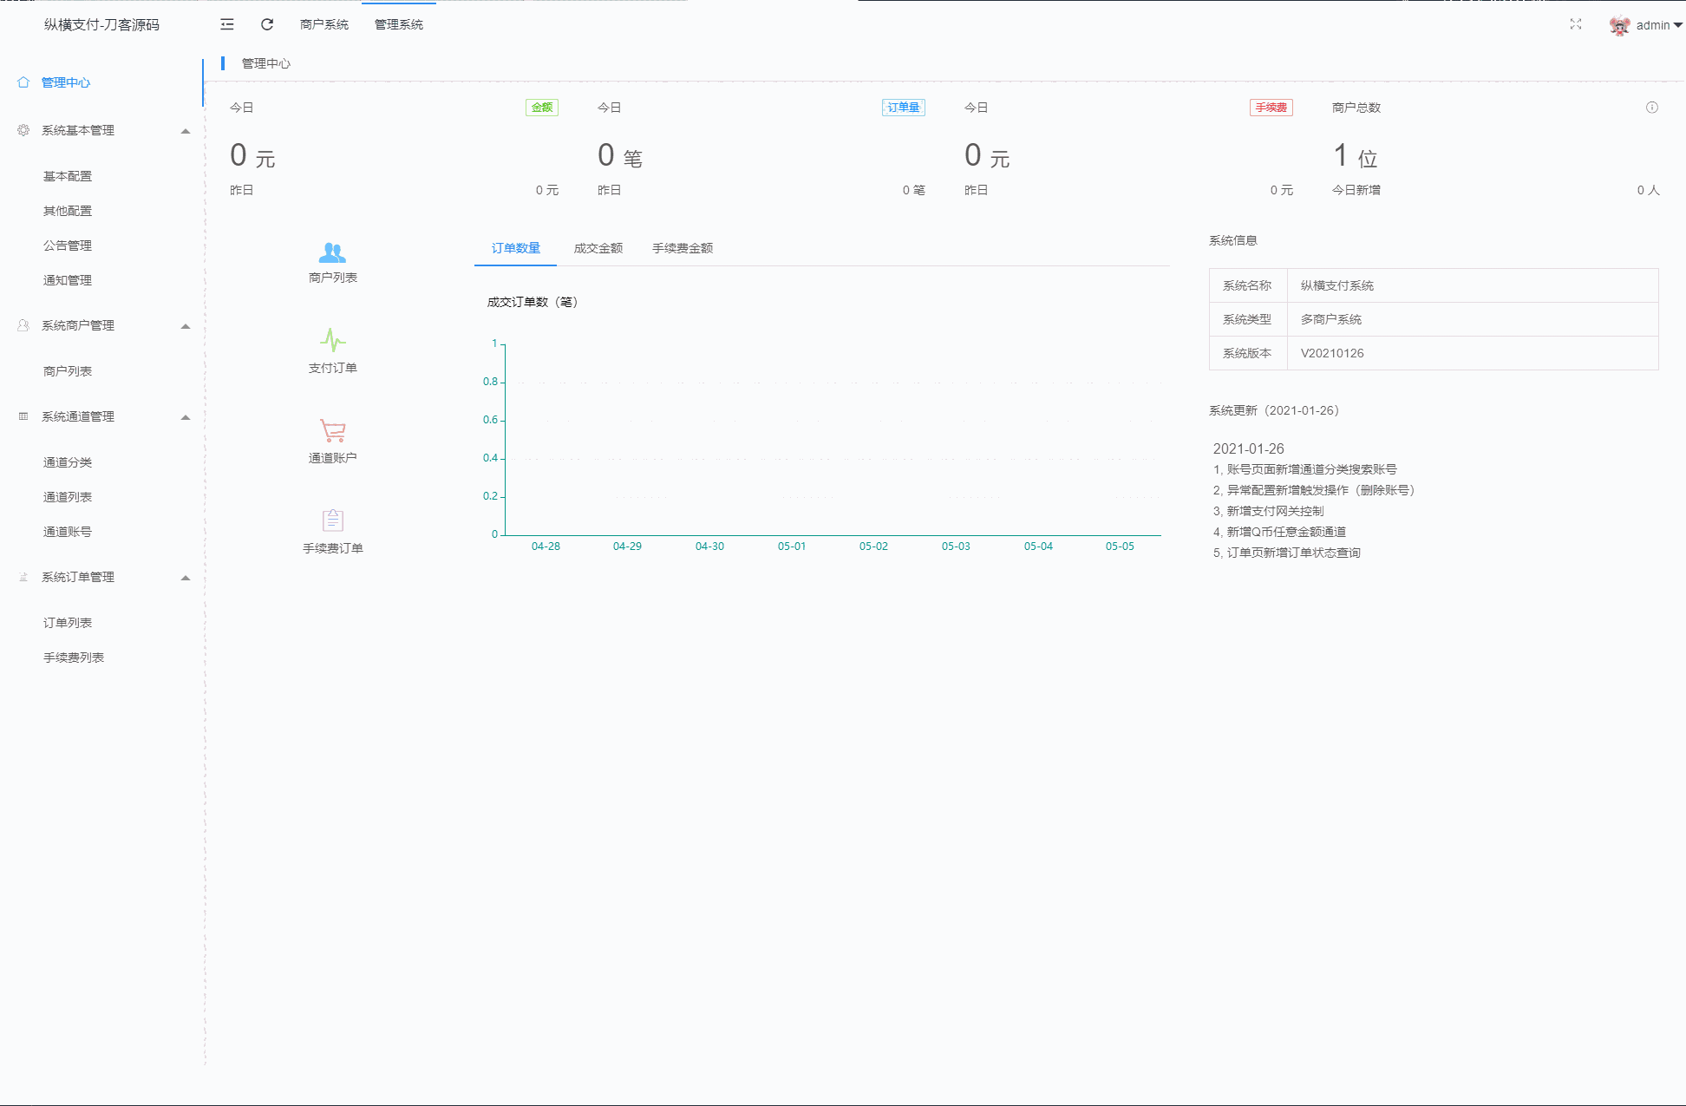Click the refresh icon in the top bar
This screenshot has height=1106, width=1686.
[267, 24]
